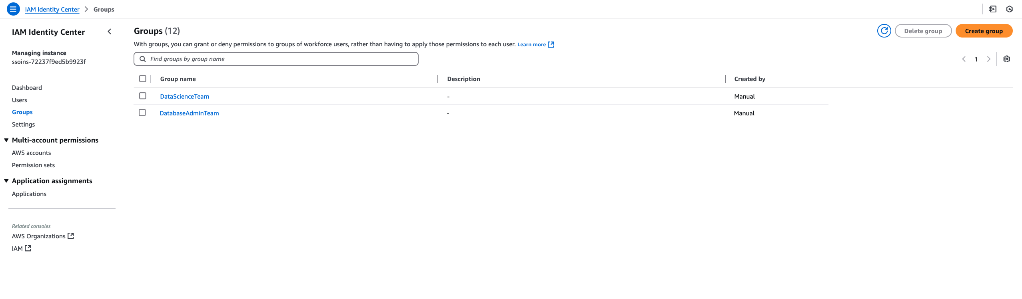Open Dashboard in the sidebar
Viewport: 1022px width, 299px height.
(27, 88)
